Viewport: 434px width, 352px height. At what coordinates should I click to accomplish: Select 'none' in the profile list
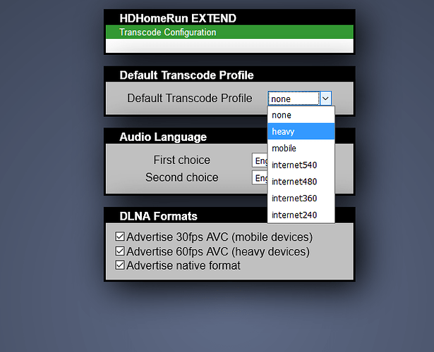[x=301, y=115]
